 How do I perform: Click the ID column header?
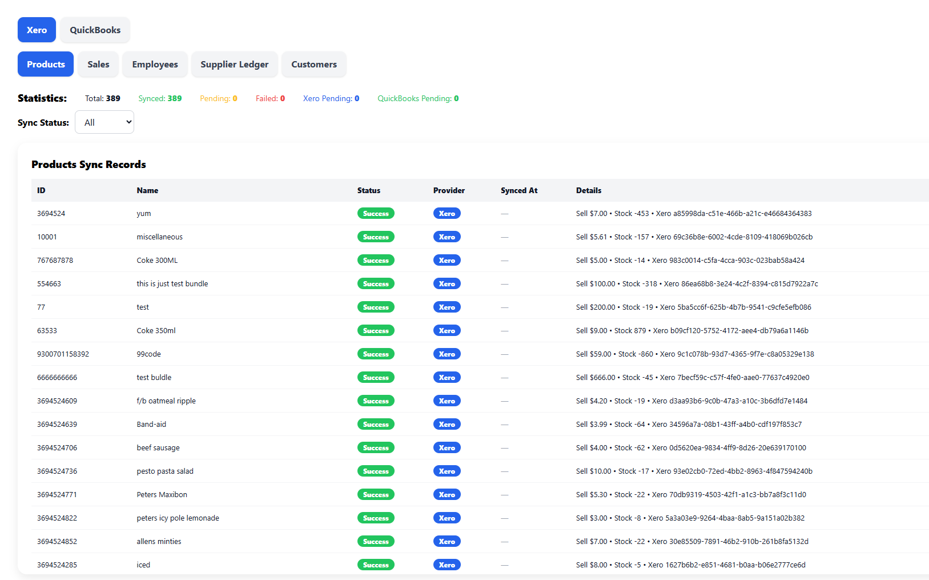click(41, 190)
